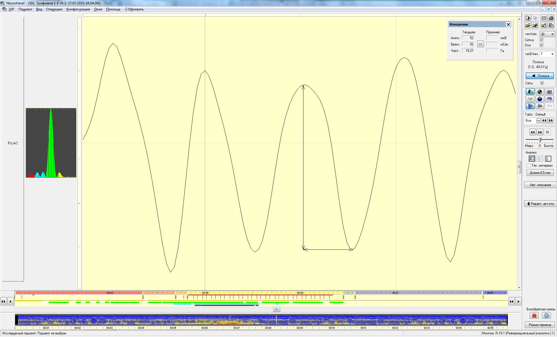Open the Конфигурация menu
The width and height of the screenshot is (557, 337).
pyautogui.click(x=78, y=9)
